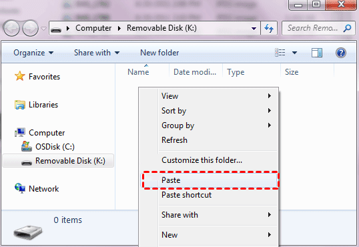This screenshot has height=247, width=359.
Task: Click the change view icon
Action: click(x=280, y=53)
